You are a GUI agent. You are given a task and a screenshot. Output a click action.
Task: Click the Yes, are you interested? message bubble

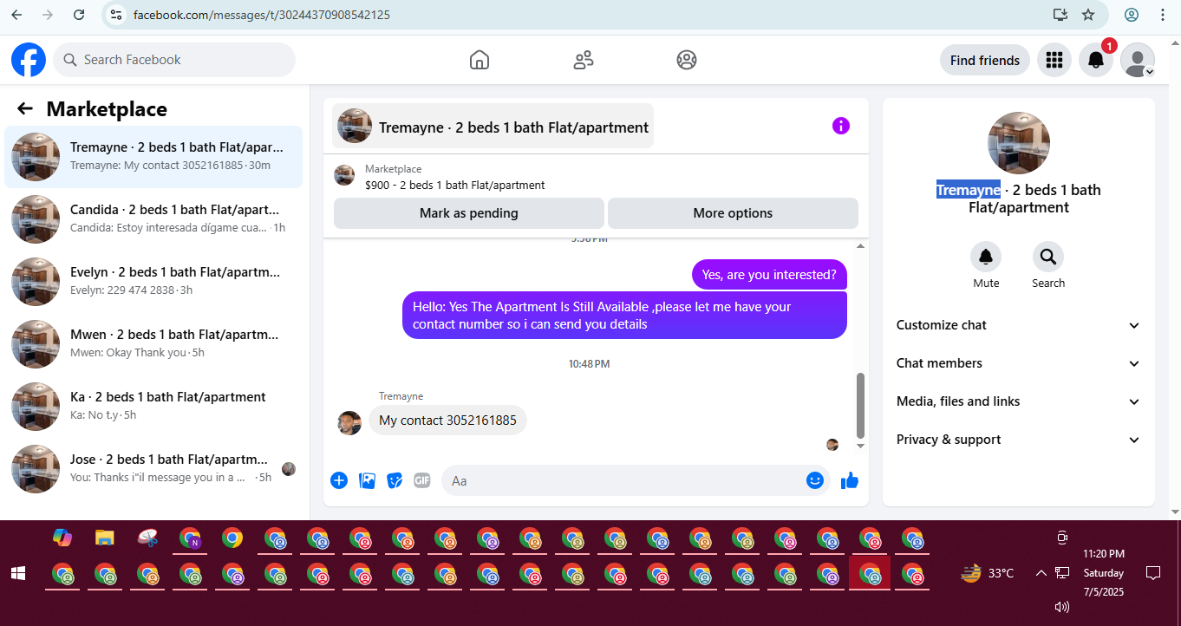pyautogui.click(x=769, y=275)
